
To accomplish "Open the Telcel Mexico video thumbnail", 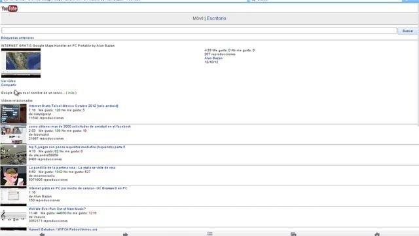I will click(13, 113).
